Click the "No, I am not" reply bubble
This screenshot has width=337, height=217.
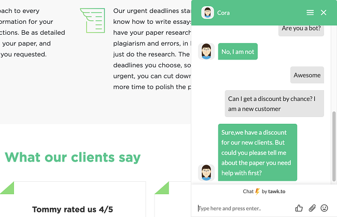[237, 51]
